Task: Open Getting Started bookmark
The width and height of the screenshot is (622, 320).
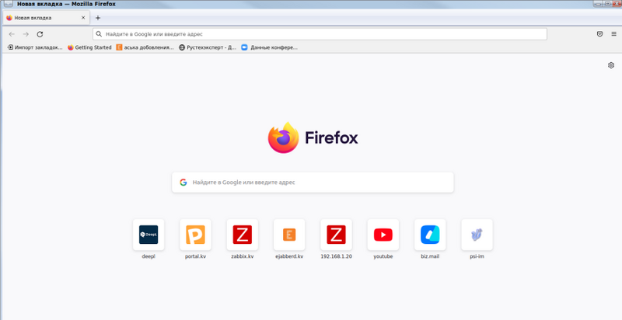Action: (89, 47)
